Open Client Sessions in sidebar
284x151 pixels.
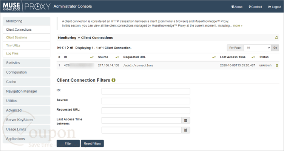coord(17,37)
